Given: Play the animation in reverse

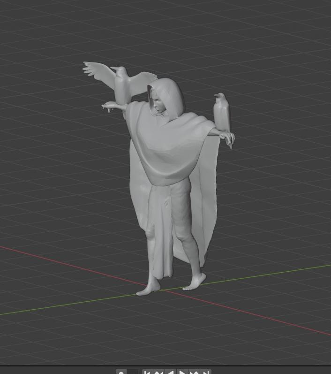Looking at the screenshot, I should pyautogui.click(x=170, y=372).
